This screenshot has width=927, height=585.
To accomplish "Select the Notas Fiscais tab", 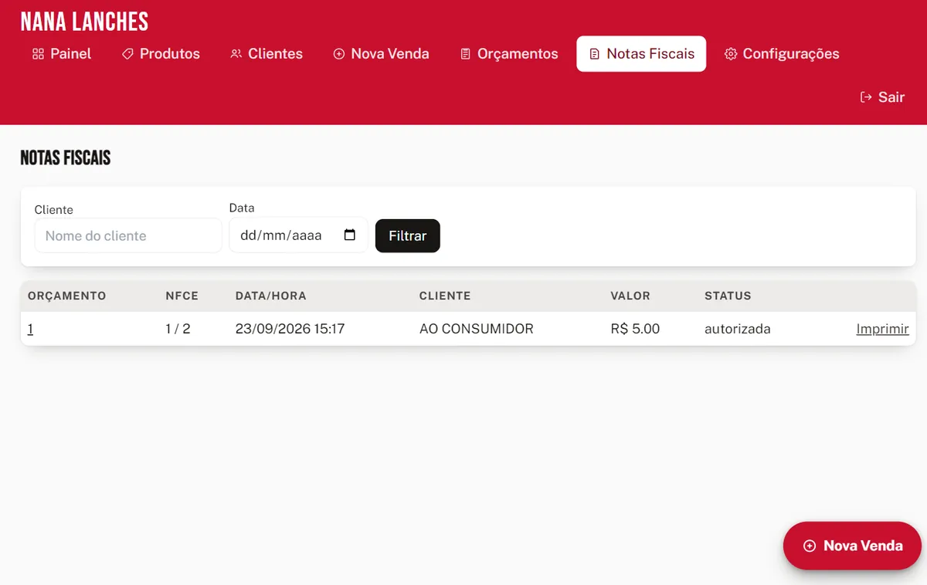I will 641,54.
